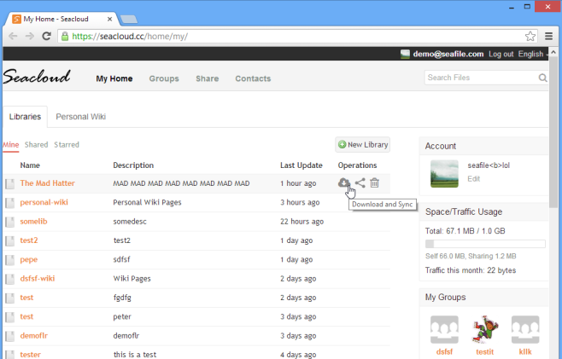Show Starred libraries
562x359 pixels.
[x=67, y=145]
